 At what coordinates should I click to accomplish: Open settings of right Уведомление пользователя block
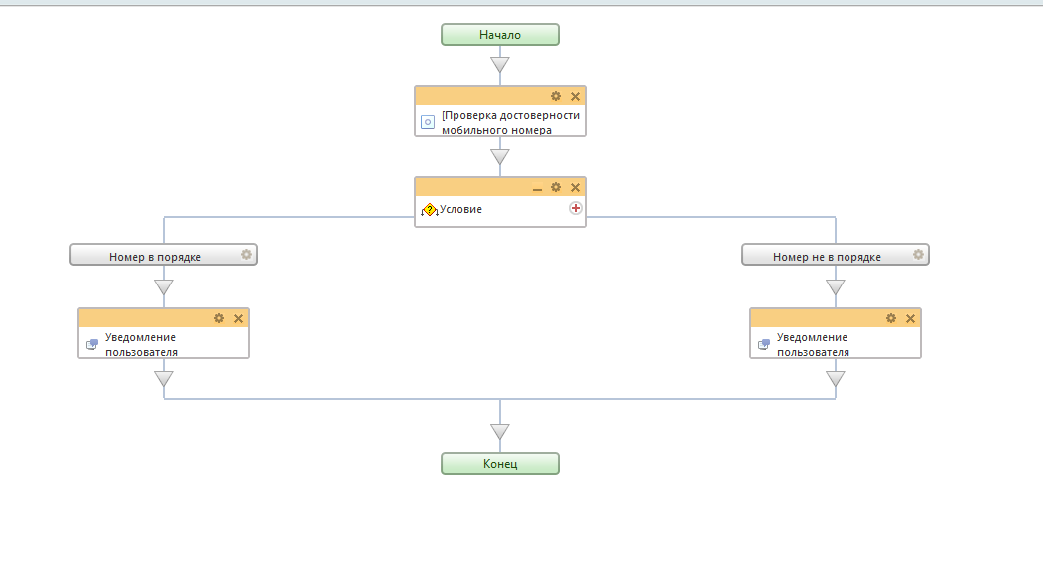point(891,318)
